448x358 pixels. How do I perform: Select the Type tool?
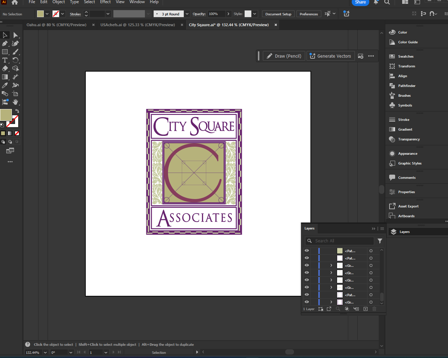[5, 60]
